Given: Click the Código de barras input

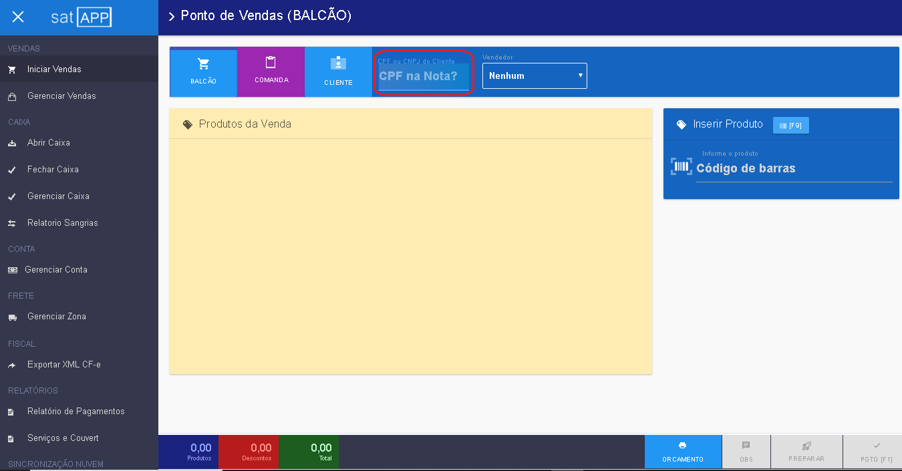Looking at the screenshot, I should 793,169.
